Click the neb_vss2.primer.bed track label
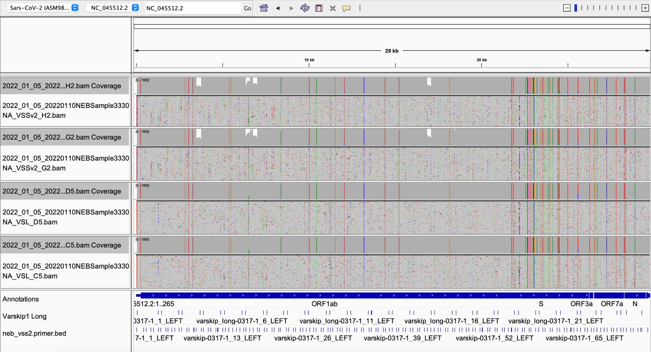 34,333
